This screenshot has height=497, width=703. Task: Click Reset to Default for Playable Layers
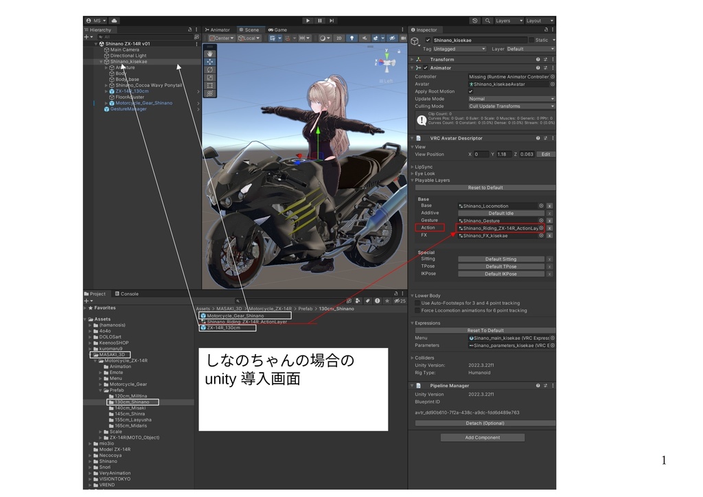point(485,188)
